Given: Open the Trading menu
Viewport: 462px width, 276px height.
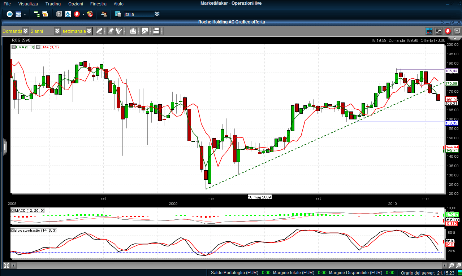Looking at the screenshot, I should point(53,4).
